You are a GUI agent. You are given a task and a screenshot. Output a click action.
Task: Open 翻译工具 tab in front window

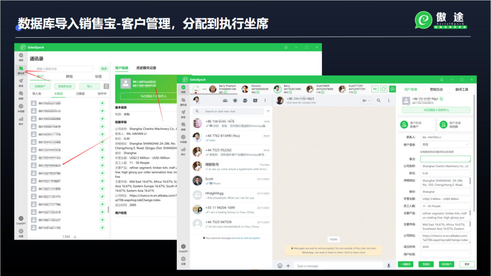click(x=461, y=90)
